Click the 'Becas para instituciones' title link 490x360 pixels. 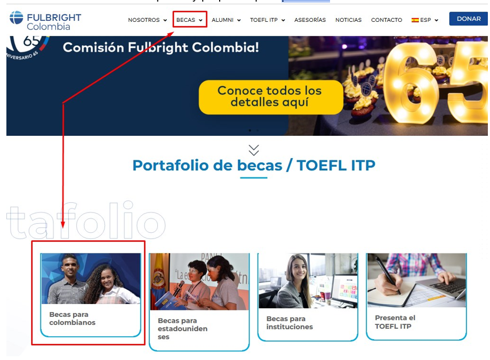290,323
